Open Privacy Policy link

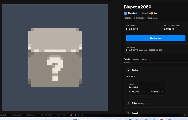click(61, 115)
